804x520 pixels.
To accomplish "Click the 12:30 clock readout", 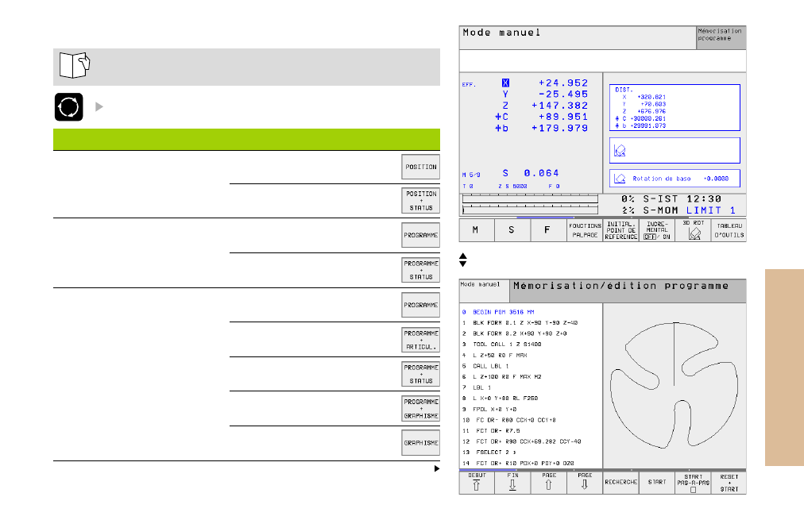I will click(704, 198).
